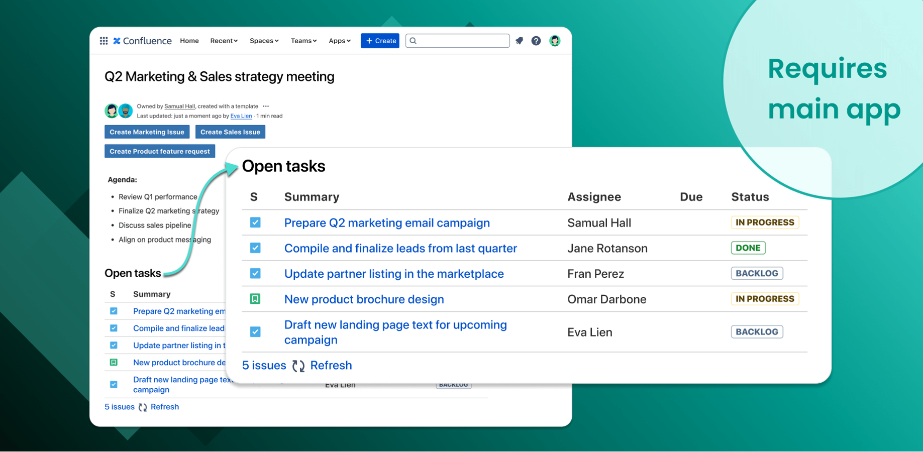Click task icon for Compile and finalize leads
Image resolution: width=923 pixels, height=452 pixels.
[x=255, y=248]
